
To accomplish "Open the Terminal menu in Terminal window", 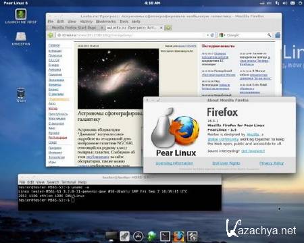I will (69, 182).
